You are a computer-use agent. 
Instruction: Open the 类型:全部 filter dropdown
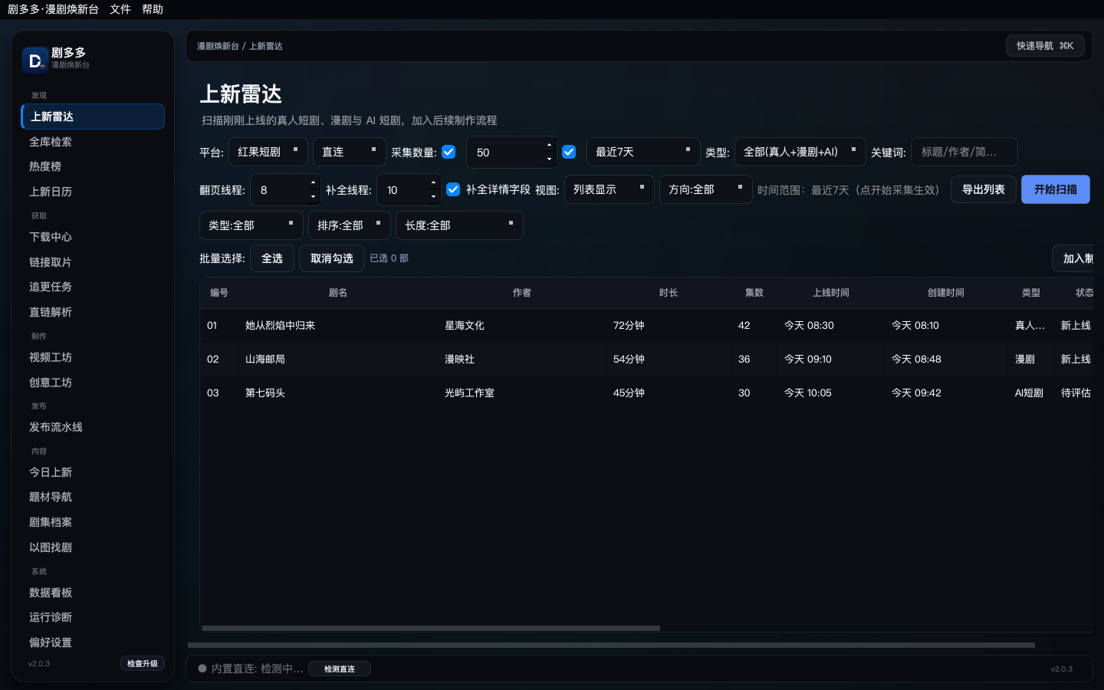click(x=251, y=225)
